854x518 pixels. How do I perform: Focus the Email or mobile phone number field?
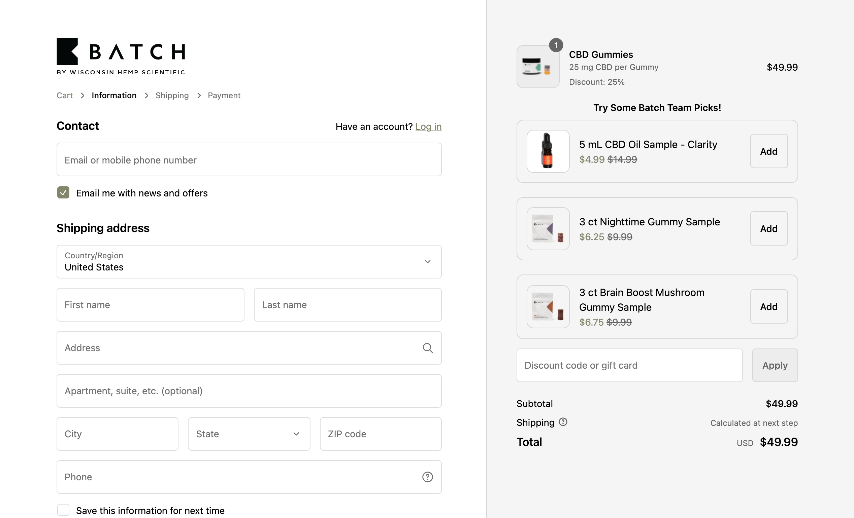pyautogui.click(x=249, y=160)
